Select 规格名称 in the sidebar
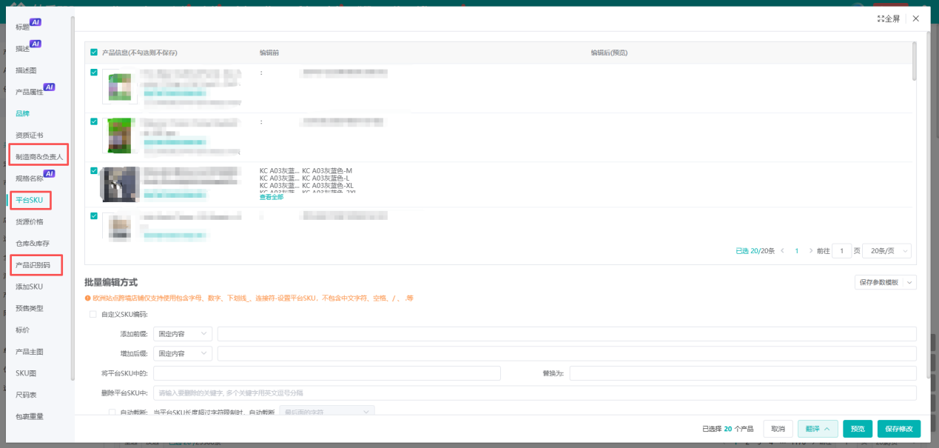 (30, 178)
